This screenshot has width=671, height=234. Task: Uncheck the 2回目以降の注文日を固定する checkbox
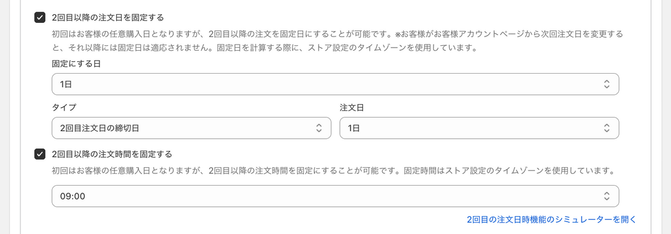(40, 17)
